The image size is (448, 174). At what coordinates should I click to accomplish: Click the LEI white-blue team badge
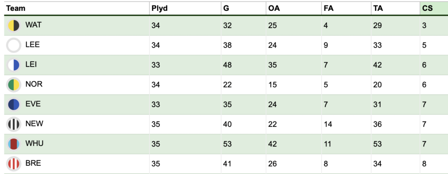pyautogui.click(x=14, y=65)
